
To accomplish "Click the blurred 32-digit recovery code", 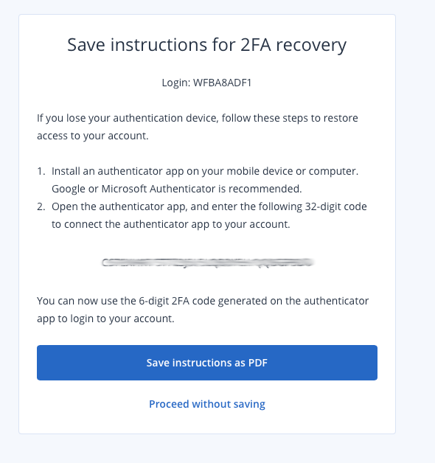I will [x=207, y=262].
